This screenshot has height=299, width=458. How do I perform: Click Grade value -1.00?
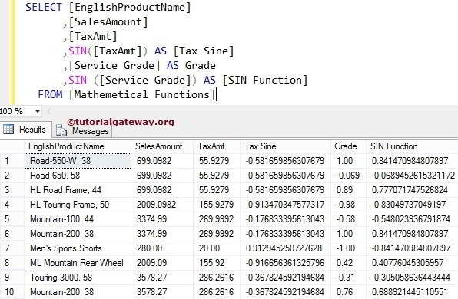[346, 248]
